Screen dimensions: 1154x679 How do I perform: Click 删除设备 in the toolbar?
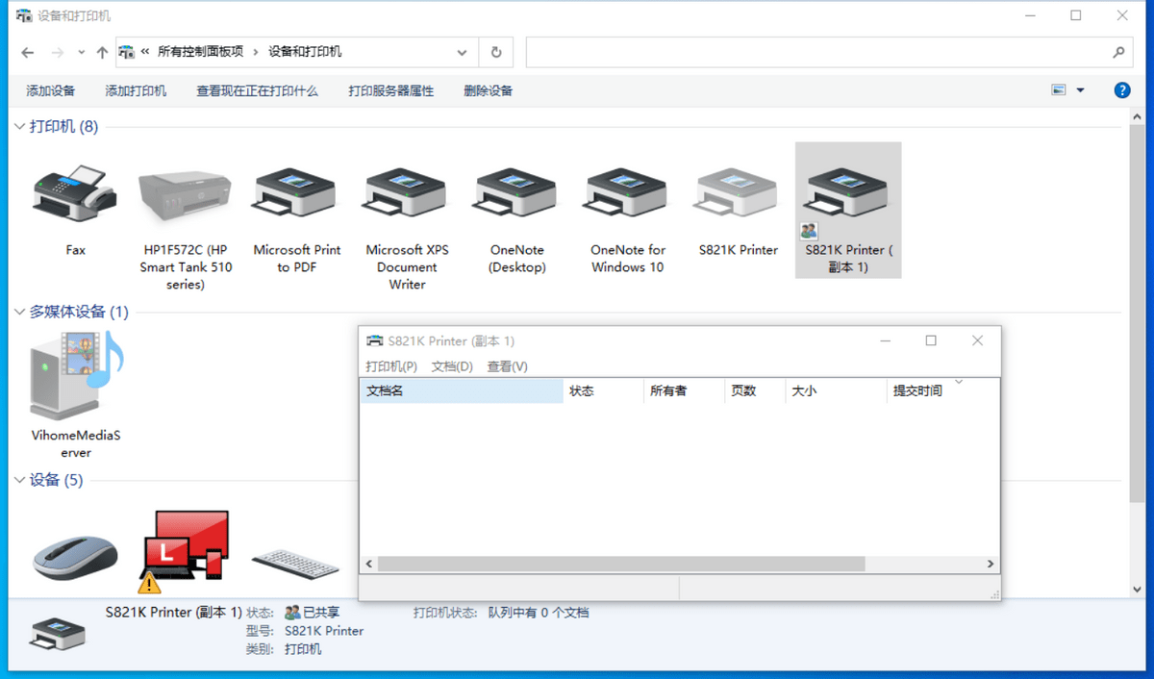[x=489, y=90]
